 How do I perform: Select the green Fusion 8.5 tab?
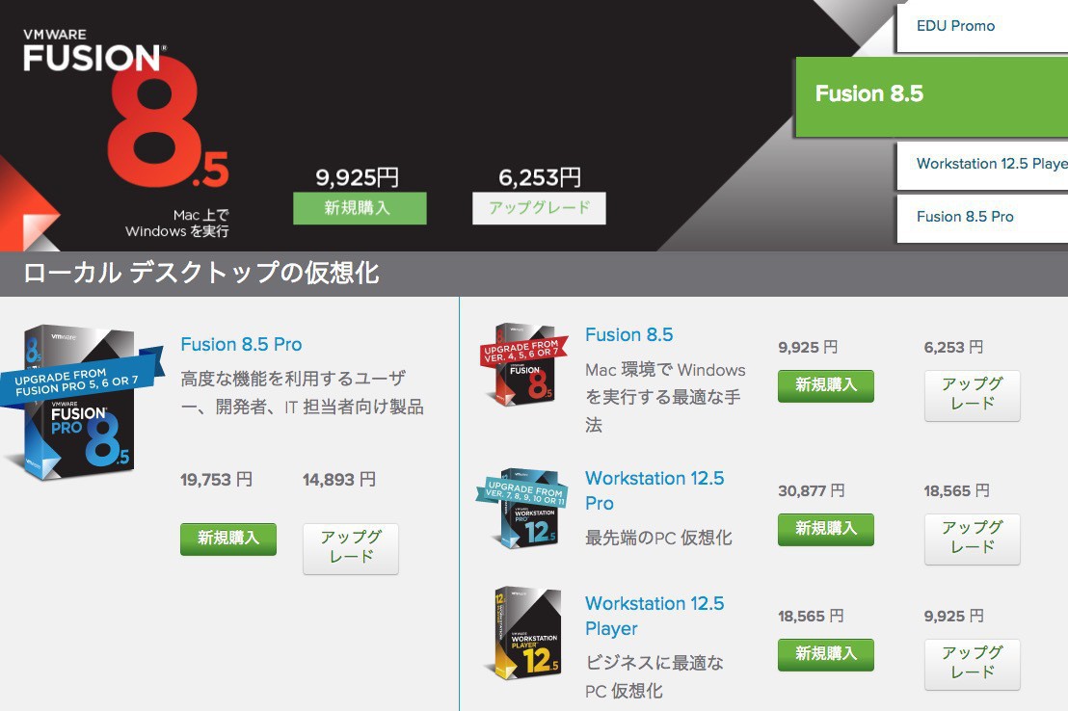click(932, 96)
